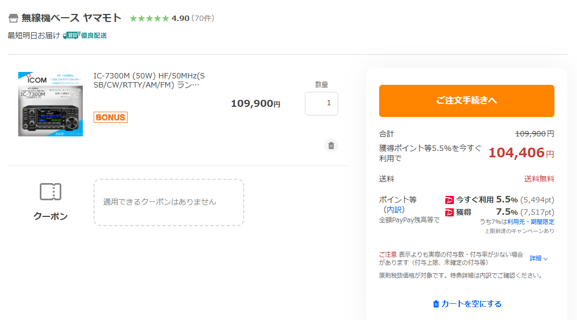Open the 70件 review count

tap(203, 19)
